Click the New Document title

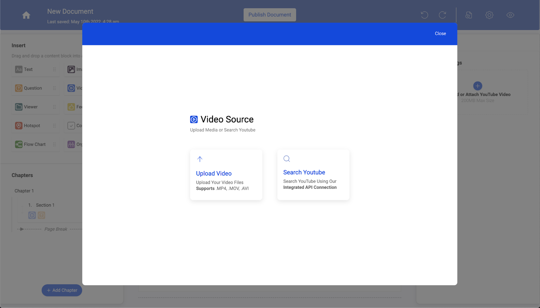pos(70,11)
